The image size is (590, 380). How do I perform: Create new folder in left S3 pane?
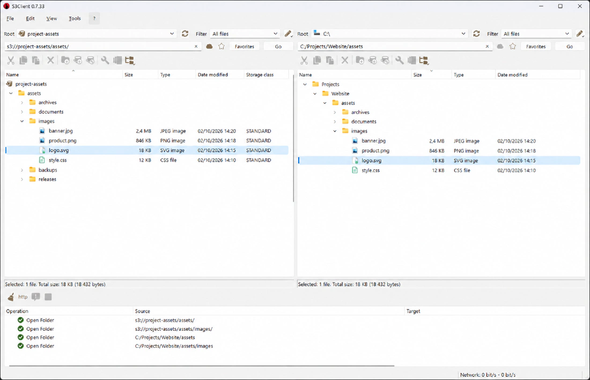point(65,60)
